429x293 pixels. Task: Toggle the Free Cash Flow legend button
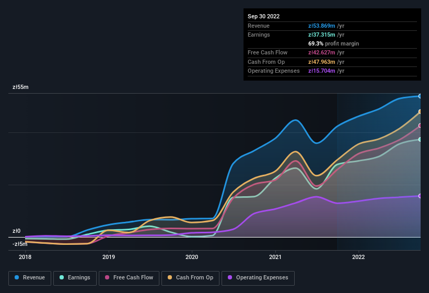coord(129,278)
